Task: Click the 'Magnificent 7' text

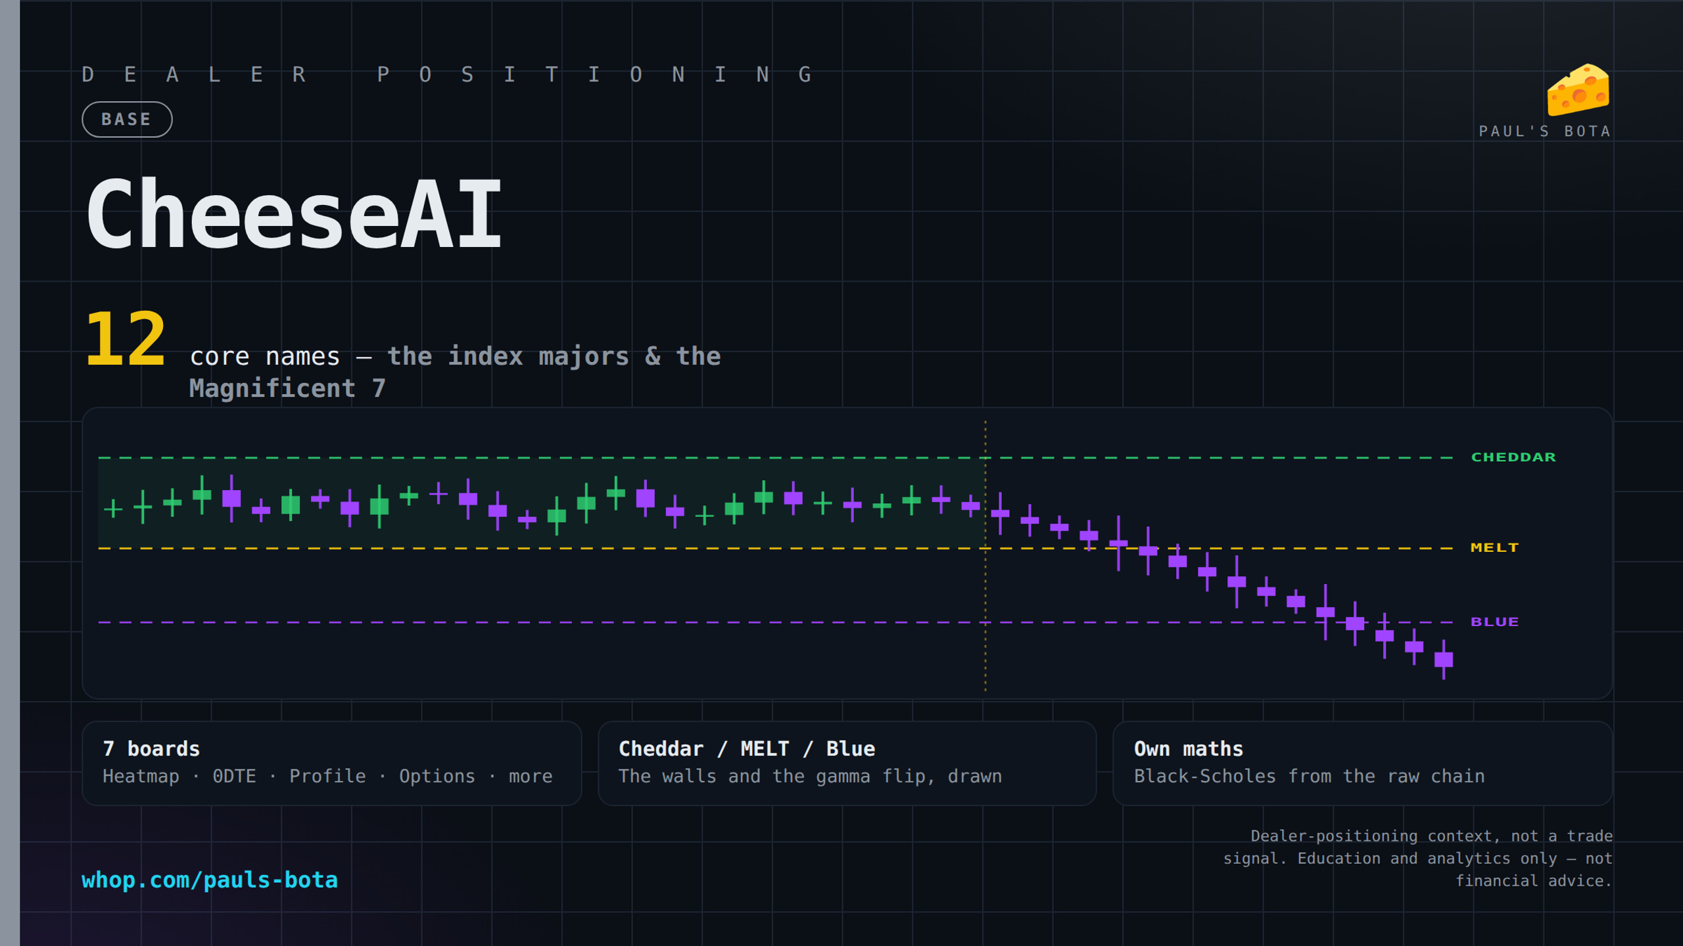Action: [287, 388]
